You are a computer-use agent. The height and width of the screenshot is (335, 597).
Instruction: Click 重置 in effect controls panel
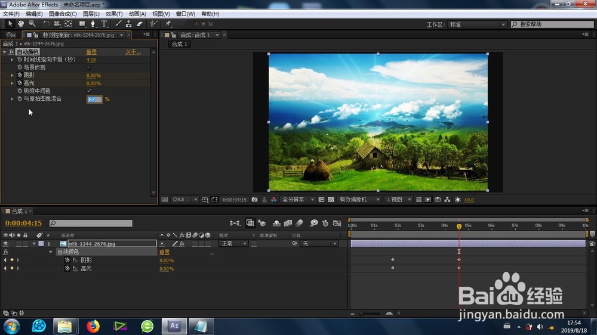click(x=91, y=52)
